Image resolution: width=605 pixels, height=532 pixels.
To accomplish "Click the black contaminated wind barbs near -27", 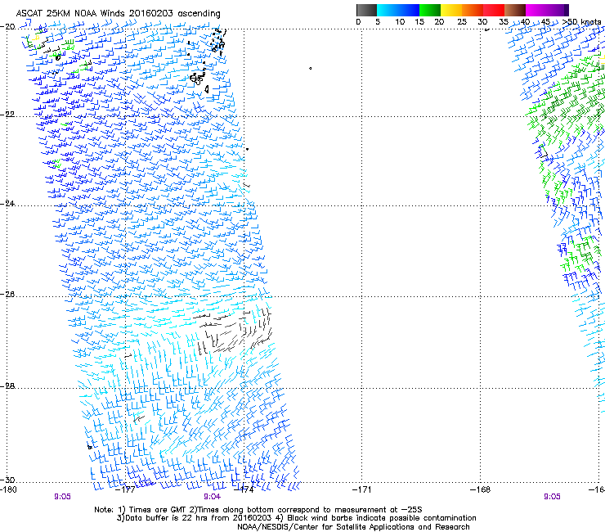I will pos(234,331).
